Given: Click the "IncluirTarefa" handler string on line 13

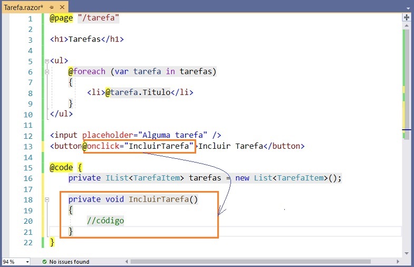Looking at the screenshot, I should click(159, 146).
